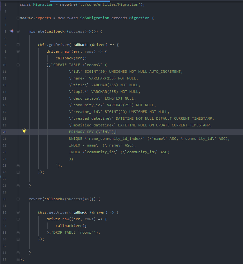Click INDEX keyword on line 23
This screenshot has width=243, height=264.
pos(74,152)
